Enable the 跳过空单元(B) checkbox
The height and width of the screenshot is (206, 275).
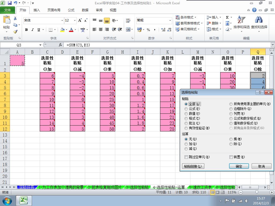click(x=186, y=157)
